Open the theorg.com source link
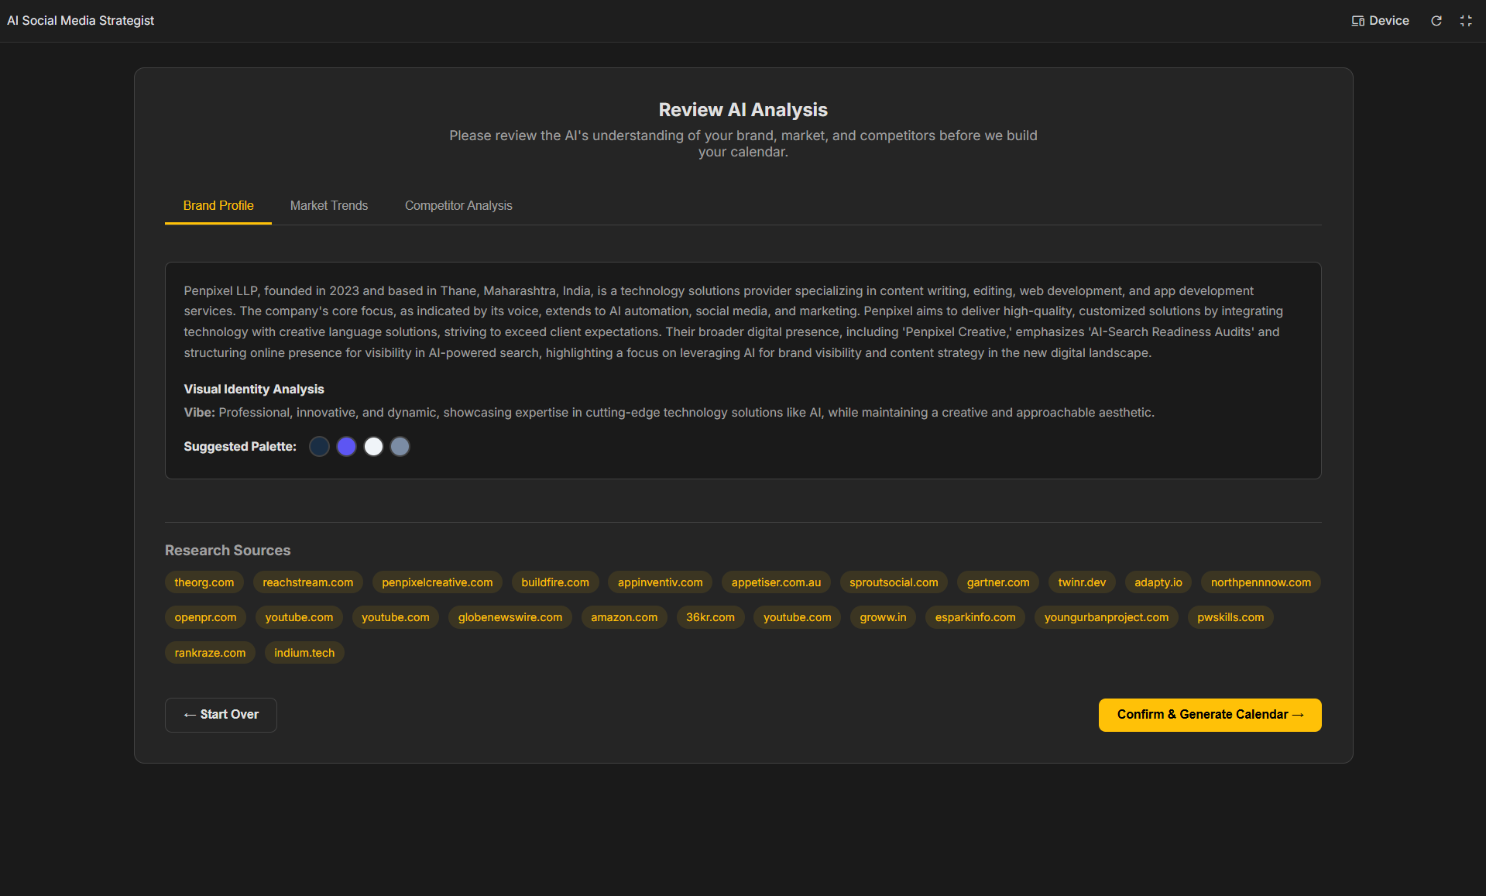The image size is (1486, 896). pyautogui.click(x=204, y=582)
